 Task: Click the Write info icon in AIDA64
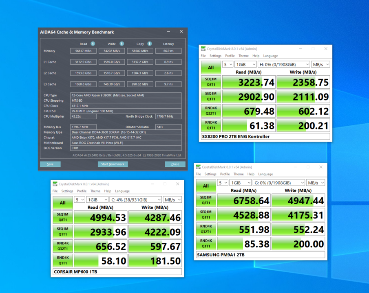coord(122,44)
